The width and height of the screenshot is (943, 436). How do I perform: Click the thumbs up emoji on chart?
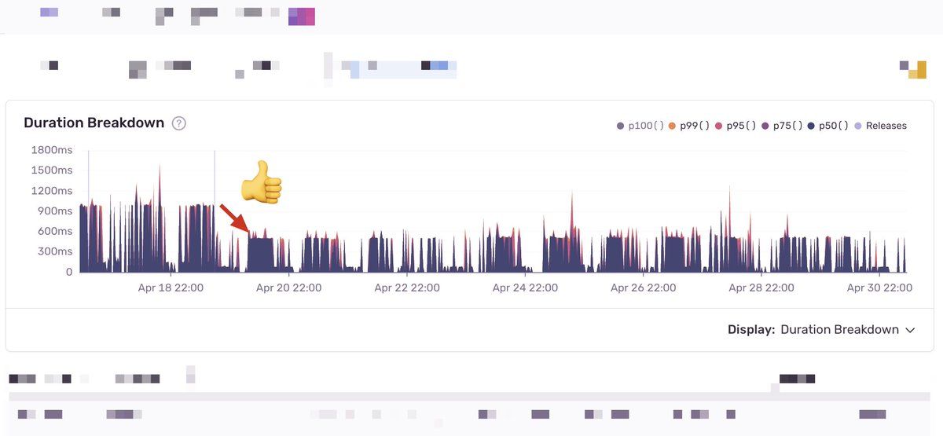pos(261,182)
